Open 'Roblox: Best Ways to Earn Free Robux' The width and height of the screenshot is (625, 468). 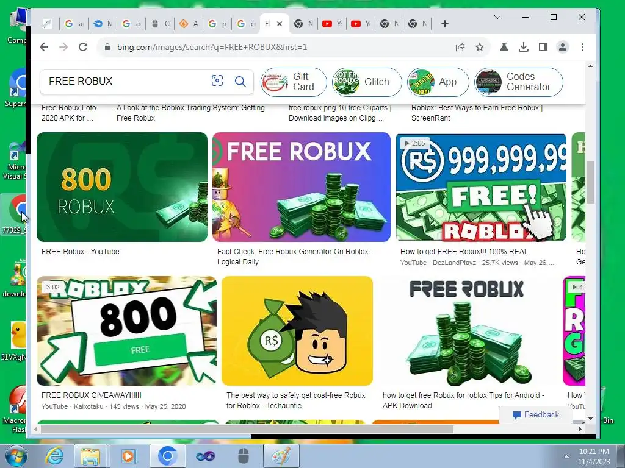coord(477,113)
